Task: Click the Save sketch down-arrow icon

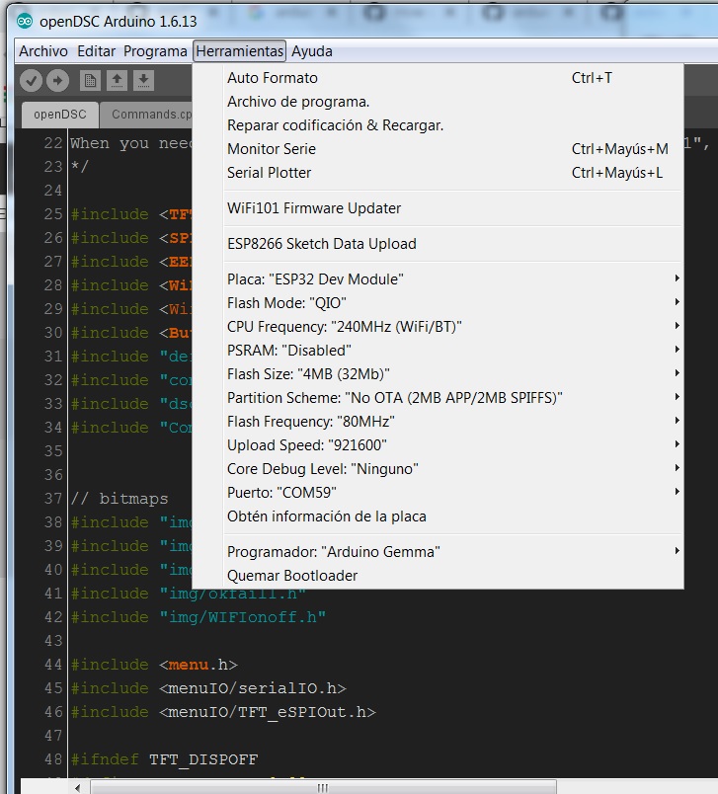Action: (x=144, y=81)
